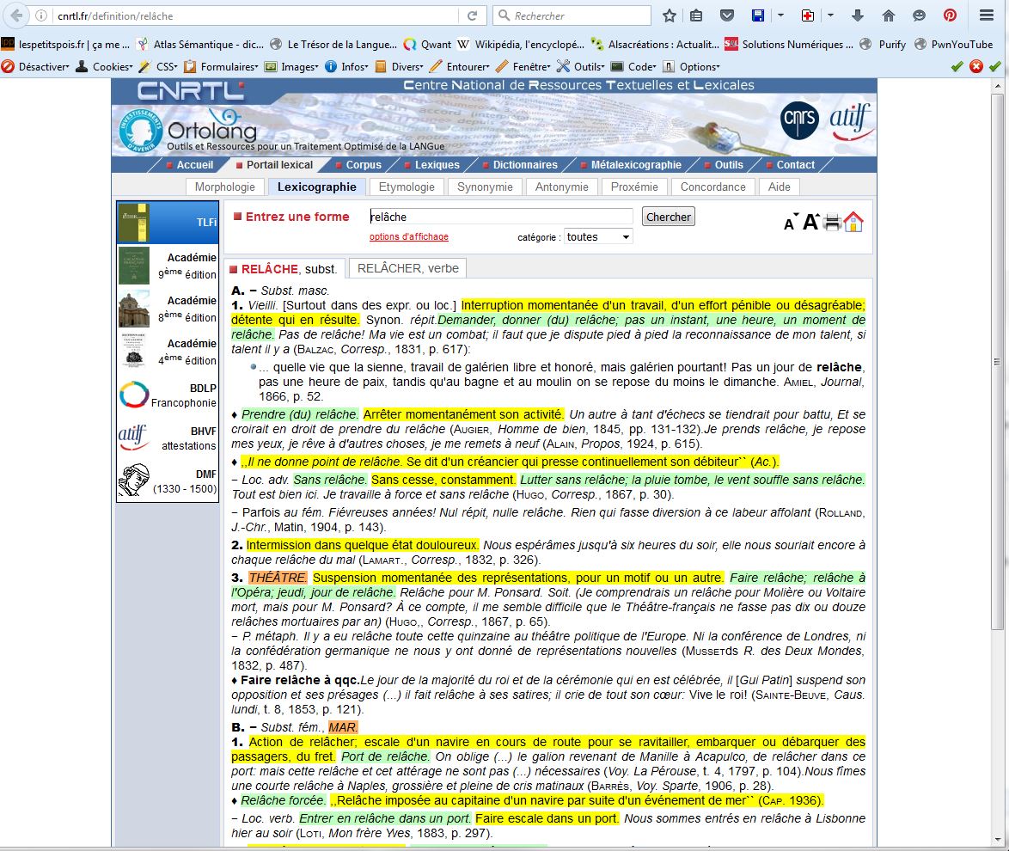Open the Dictionnaires menu item
Image resolution: width=1009 pixels, height=851 pixels.
point(524,165)
